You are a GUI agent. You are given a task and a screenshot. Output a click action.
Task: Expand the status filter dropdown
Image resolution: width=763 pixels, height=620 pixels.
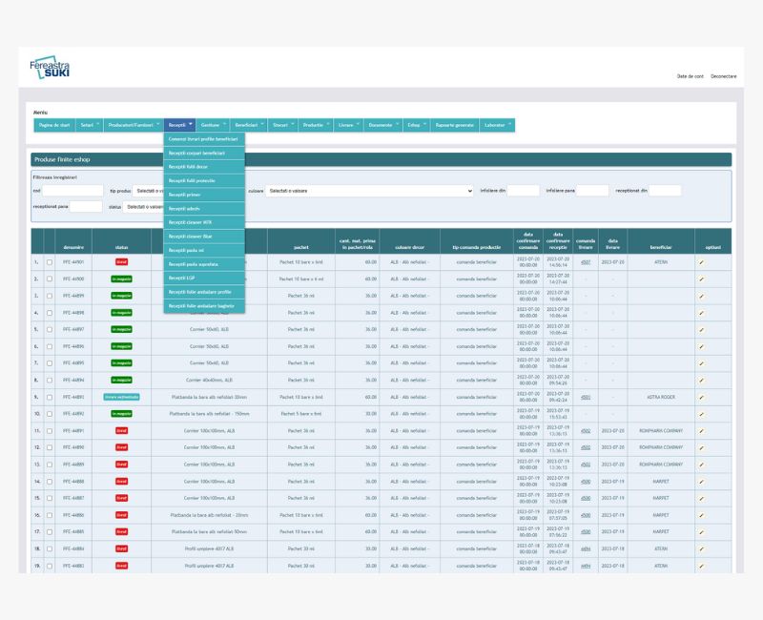(x=143, y=206)
